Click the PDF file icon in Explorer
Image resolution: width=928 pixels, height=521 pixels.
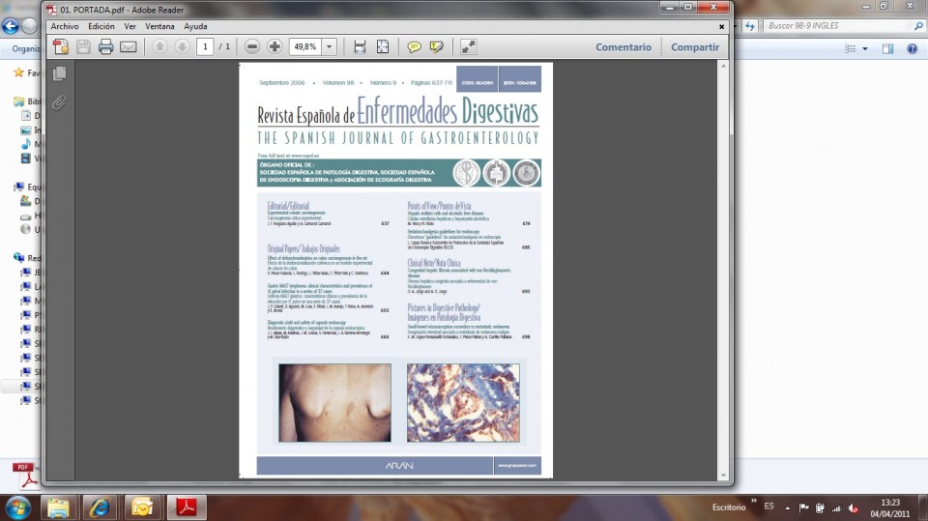point(25,475)
